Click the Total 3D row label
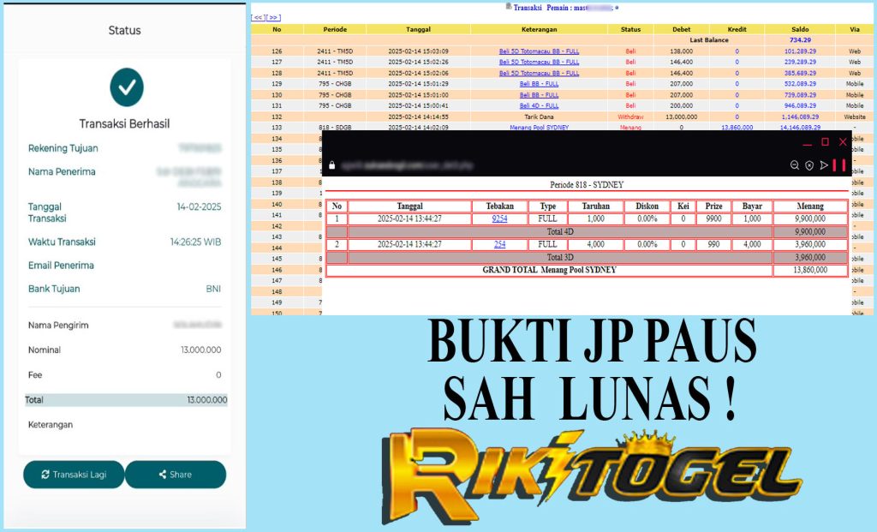This screenshot has width=877, height=532. click(x=560, y=257)
